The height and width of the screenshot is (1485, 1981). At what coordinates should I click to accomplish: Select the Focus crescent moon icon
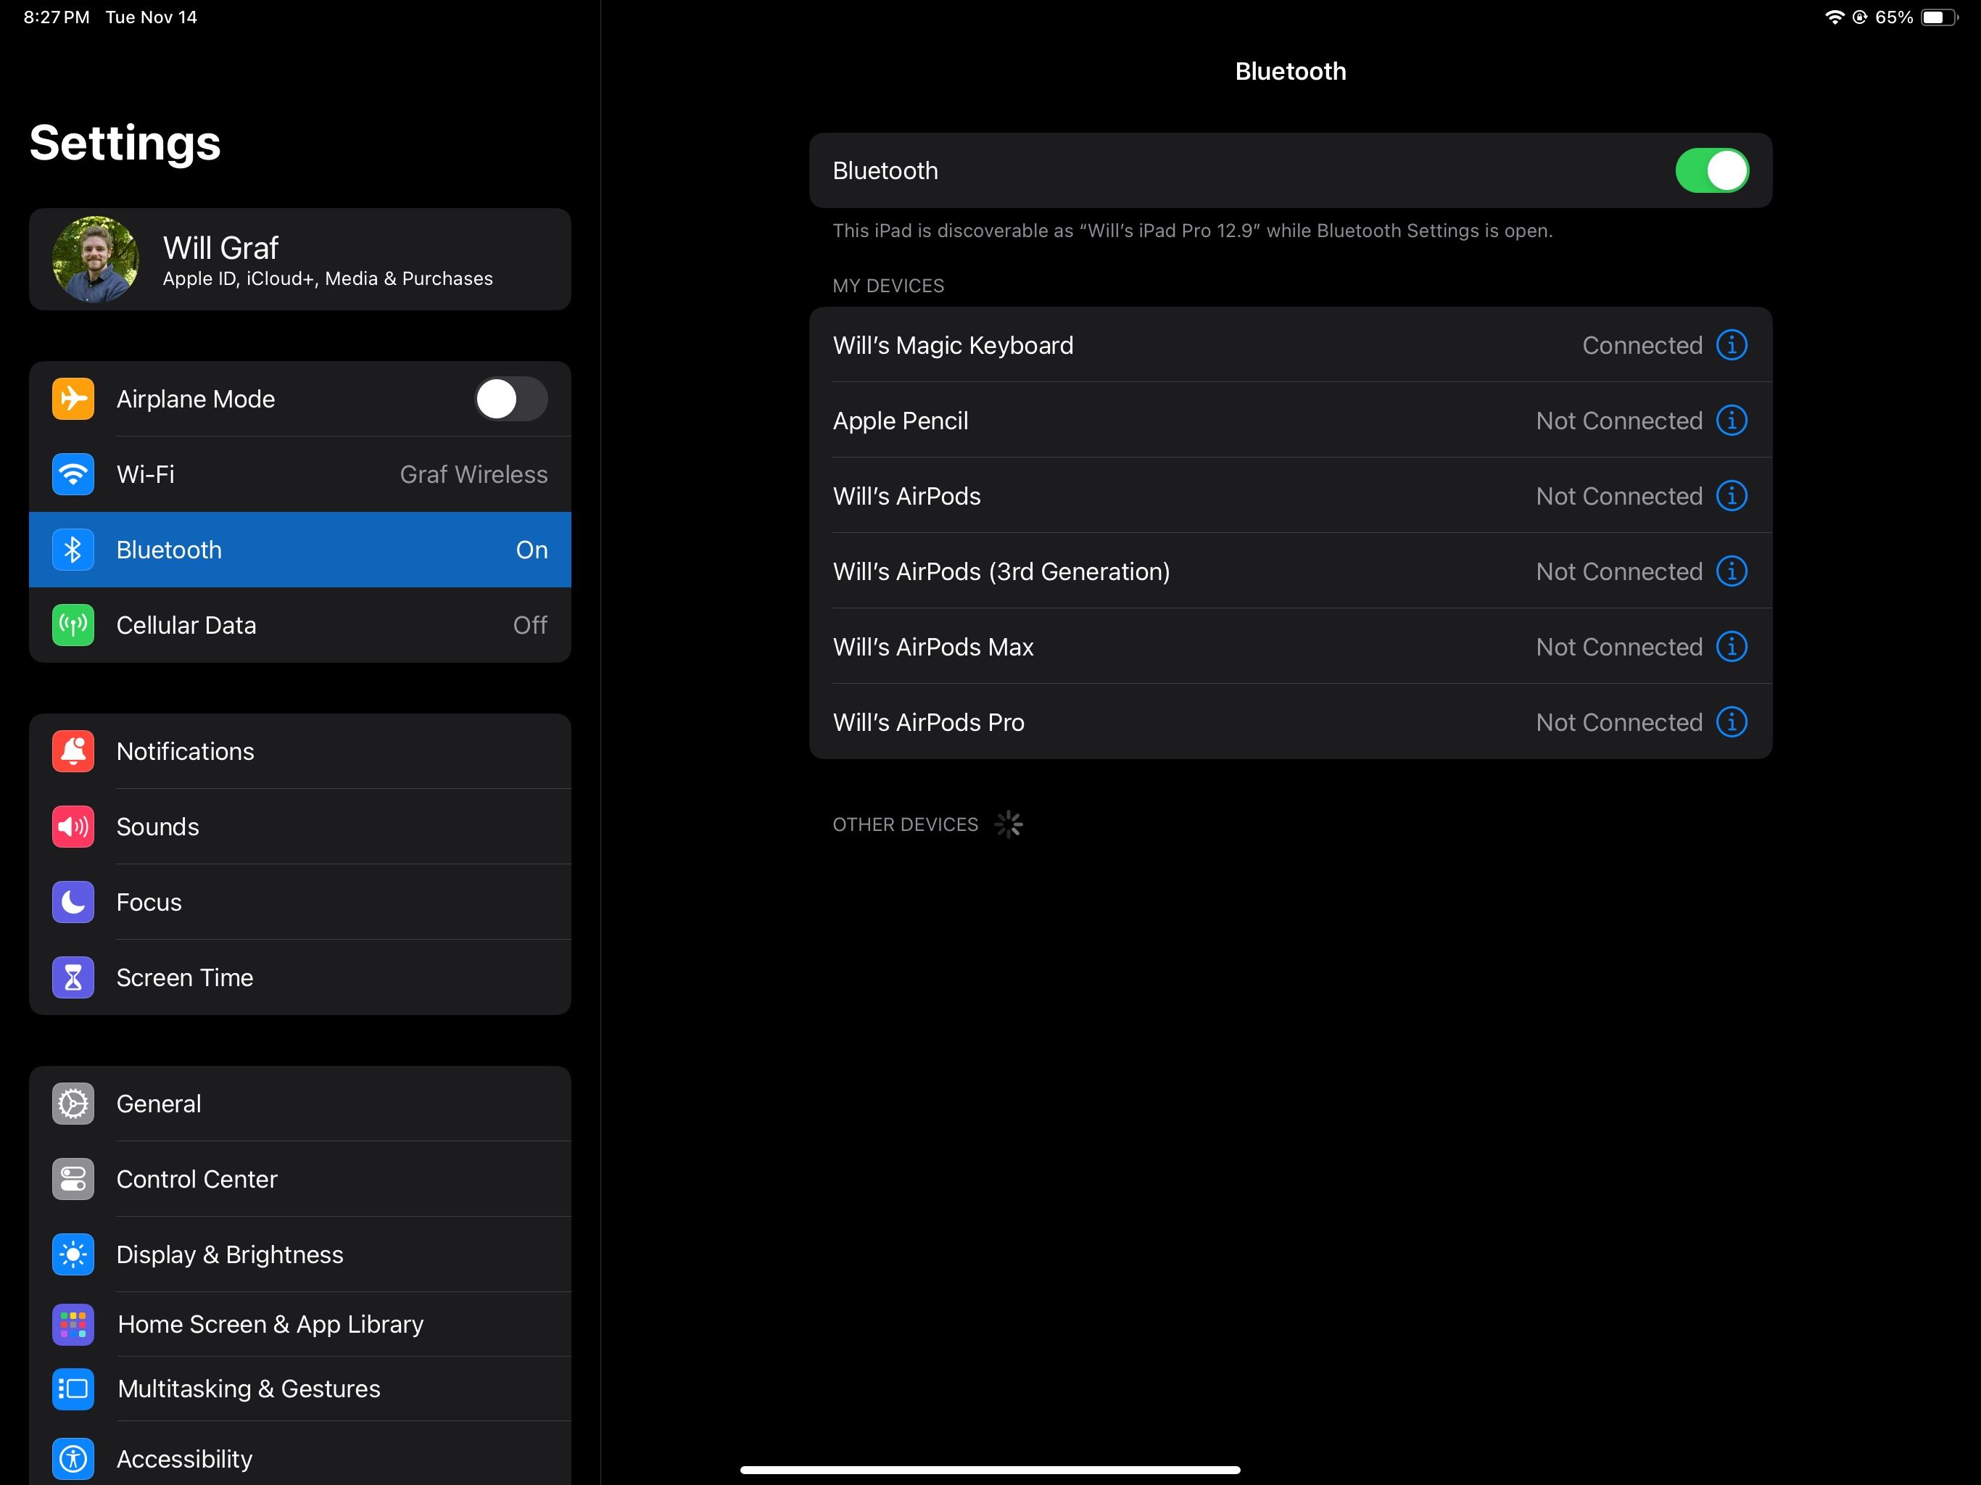tap(73, 902)
